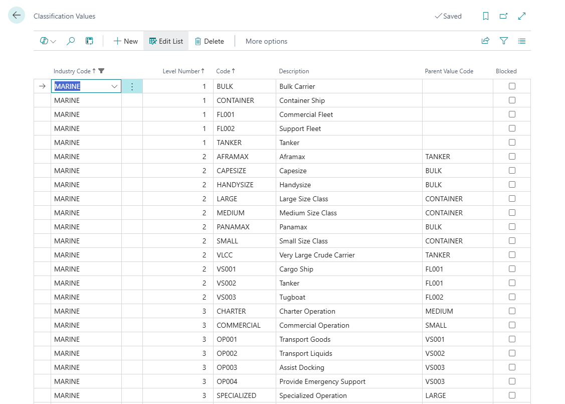Toggle the filter pane funnel icon
This screenshot has height=404, width=565.
click(x=504, y=41)
